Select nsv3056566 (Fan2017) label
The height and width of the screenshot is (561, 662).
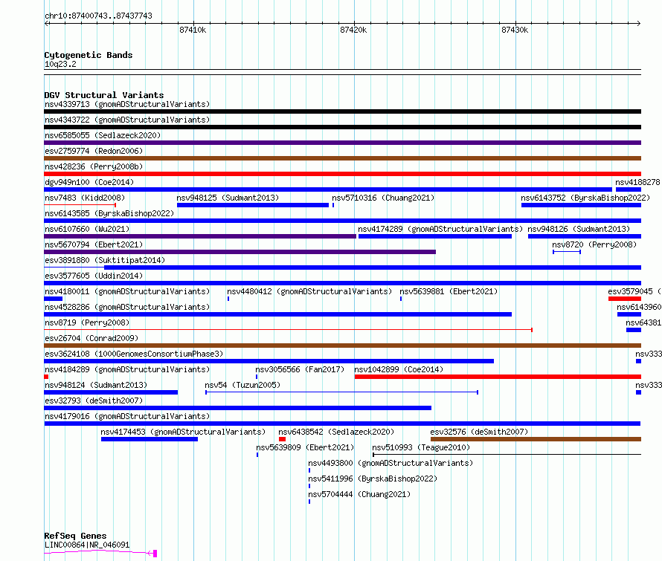(x=300, y=369)
